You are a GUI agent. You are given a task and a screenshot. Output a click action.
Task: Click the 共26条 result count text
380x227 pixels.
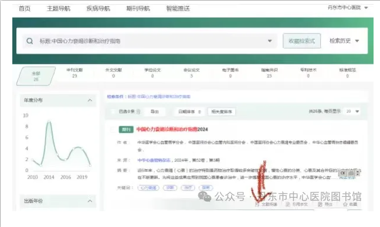315,111
